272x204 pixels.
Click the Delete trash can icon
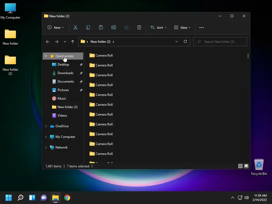(x=139, y=27)
